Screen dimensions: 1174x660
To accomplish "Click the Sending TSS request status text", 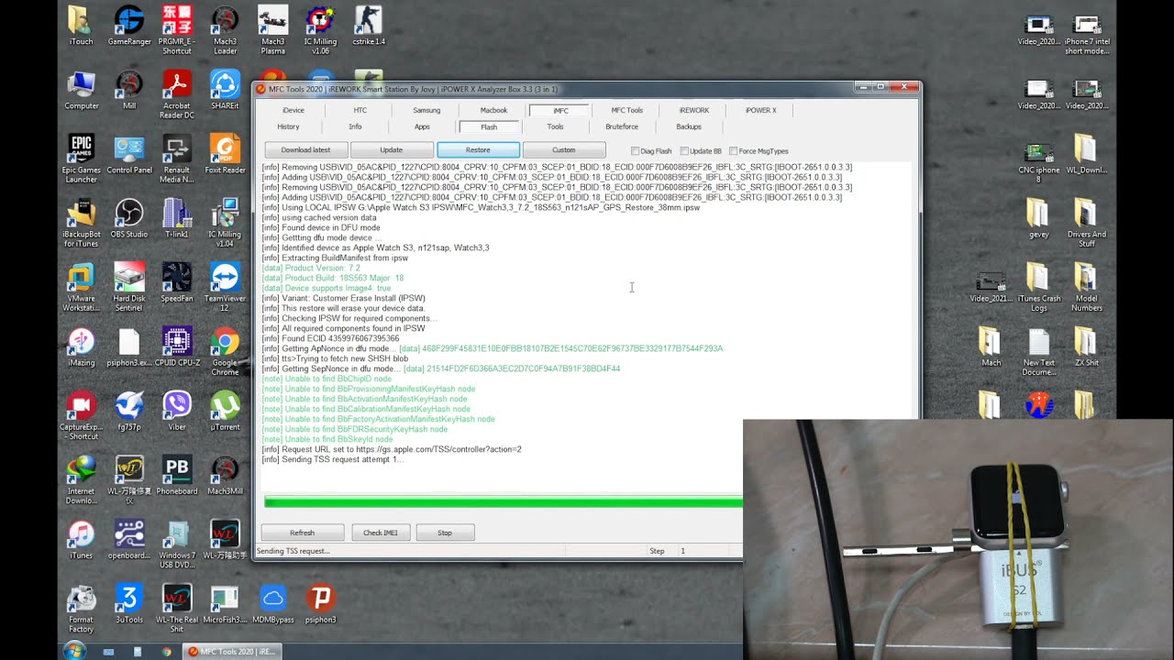I will (x=293, y=551).
